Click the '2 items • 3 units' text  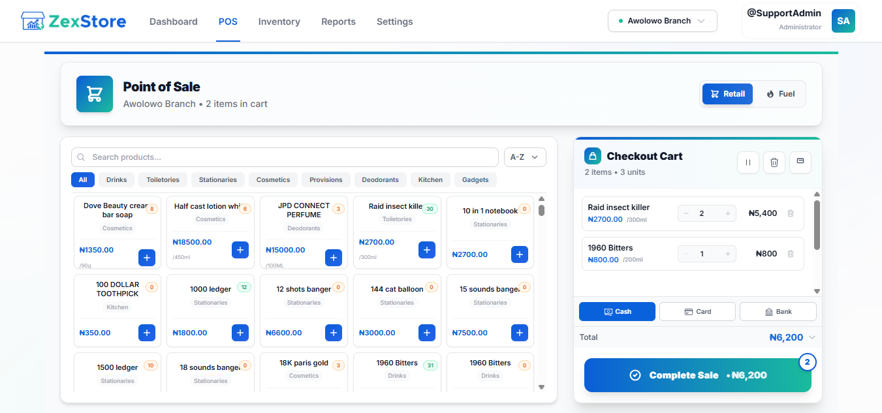(615, 172)
